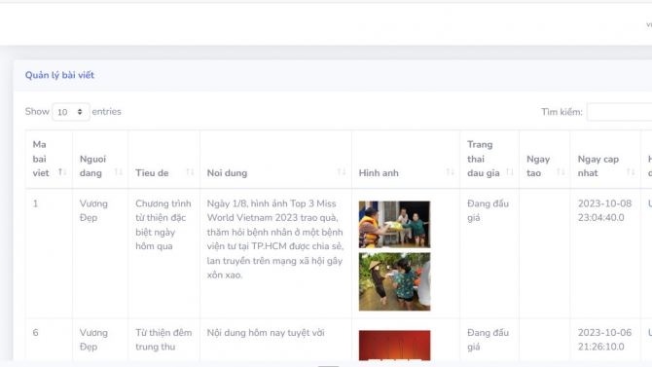Sort by Ma bai viet column icon

tap(62, 172)
